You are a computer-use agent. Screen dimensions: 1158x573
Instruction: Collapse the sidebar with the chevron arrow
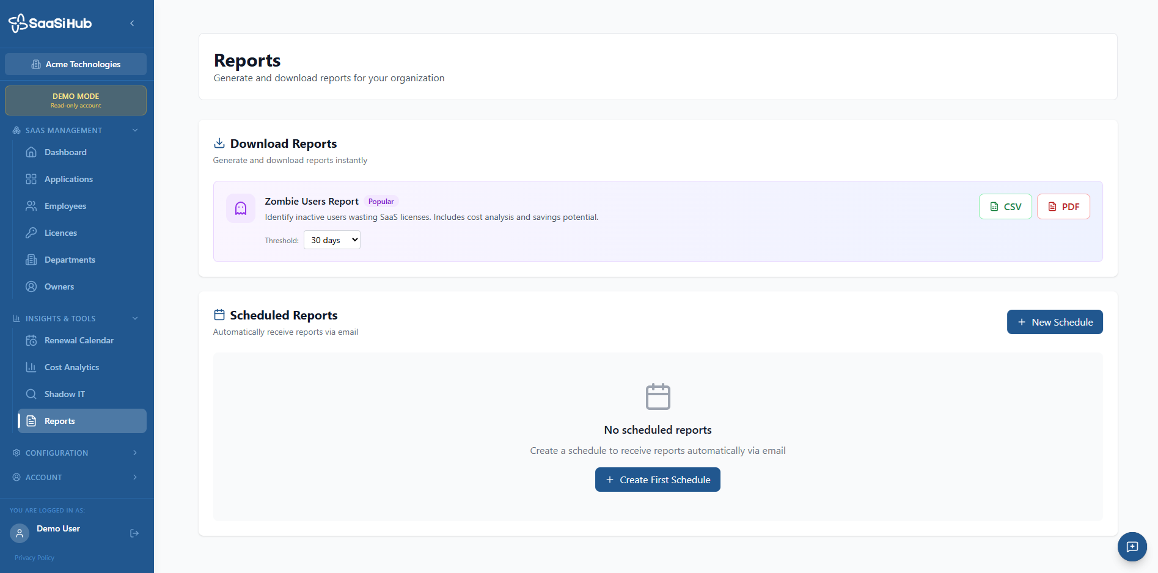pyautogui.click(x=132, y=23)
